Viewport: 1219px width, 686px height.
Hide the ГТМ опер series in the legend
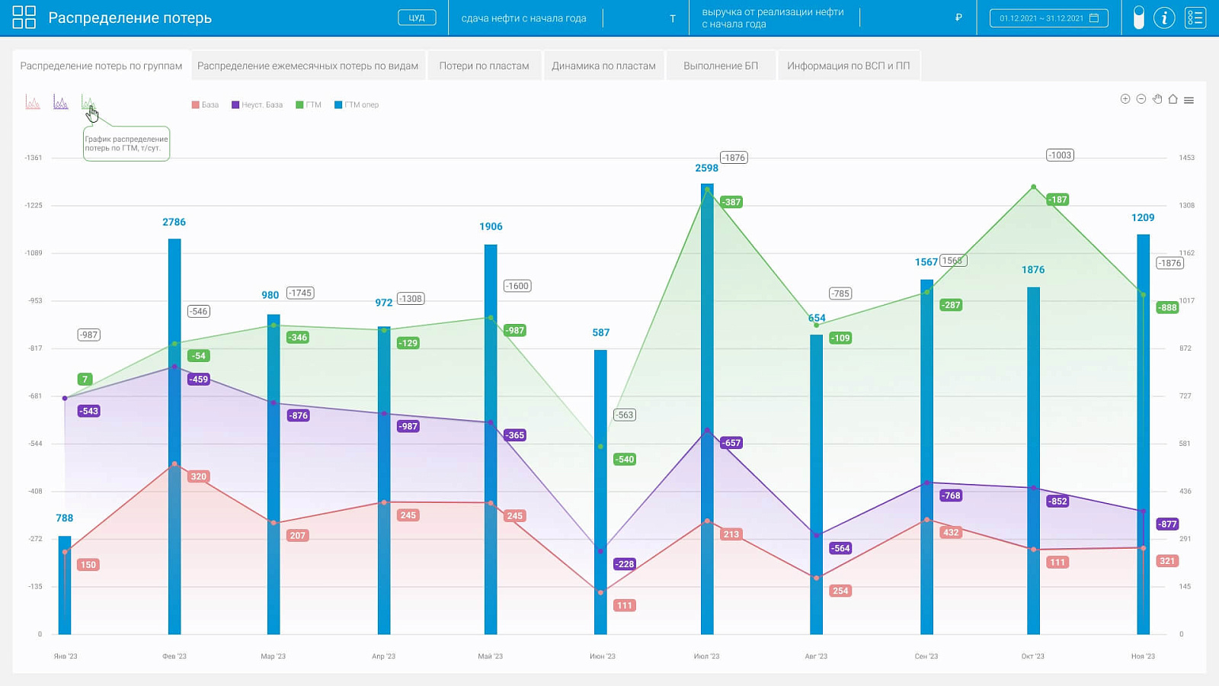point(357,105)
